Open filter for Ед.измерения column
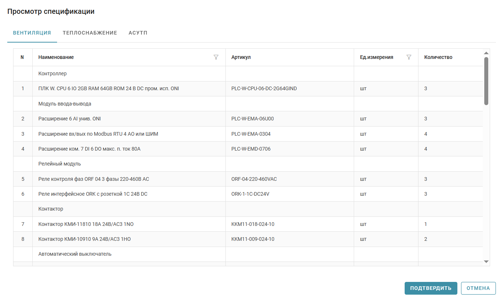This screenshot has height=299, width=501. (x=409, y=57)
